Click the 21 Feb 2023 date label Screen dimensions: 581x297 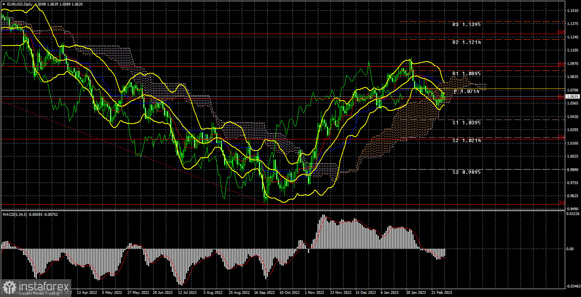[442, 293]
